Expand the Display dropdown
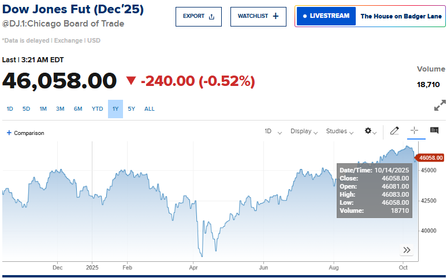The height and width of the screenshot is (278, 447). pos(304,132)
